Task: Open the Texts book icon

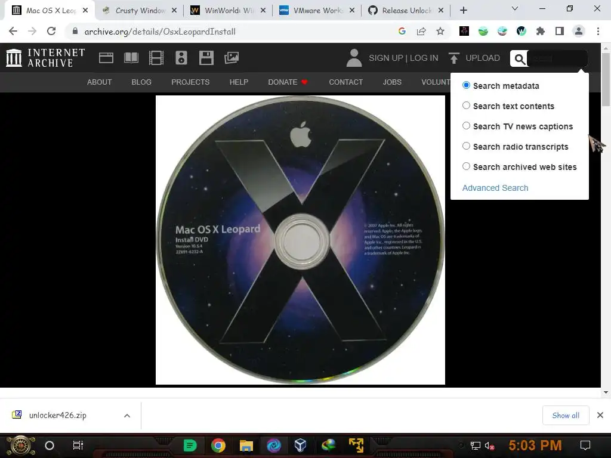Action: click(x=131, y=58)
